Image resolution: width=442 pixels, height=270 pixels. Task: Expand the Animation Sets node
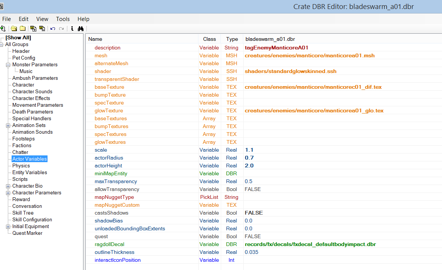coord(8,125)
